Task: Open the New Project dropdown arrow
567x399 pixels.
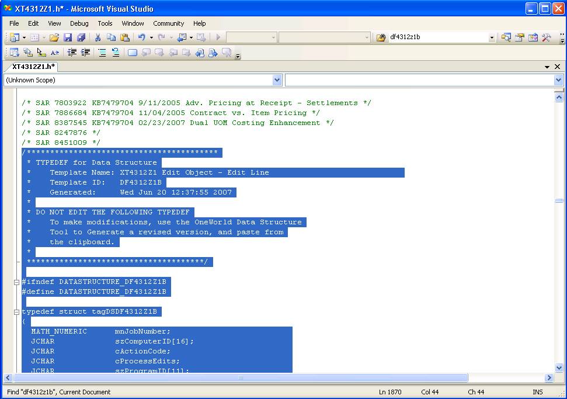Action: pyautogui.click(x=24, y=37)
